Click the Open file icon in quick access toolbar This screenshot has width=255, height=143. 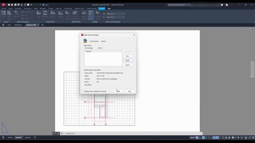[x=12, y=5]
